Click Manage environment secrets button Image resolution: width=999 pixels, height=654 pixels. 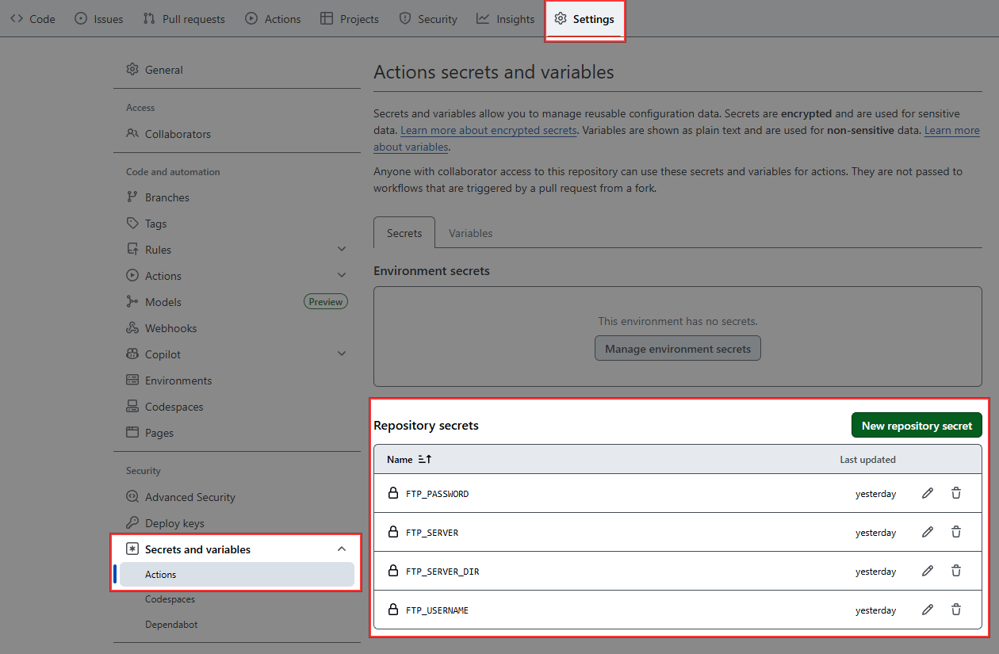point(677,349)
